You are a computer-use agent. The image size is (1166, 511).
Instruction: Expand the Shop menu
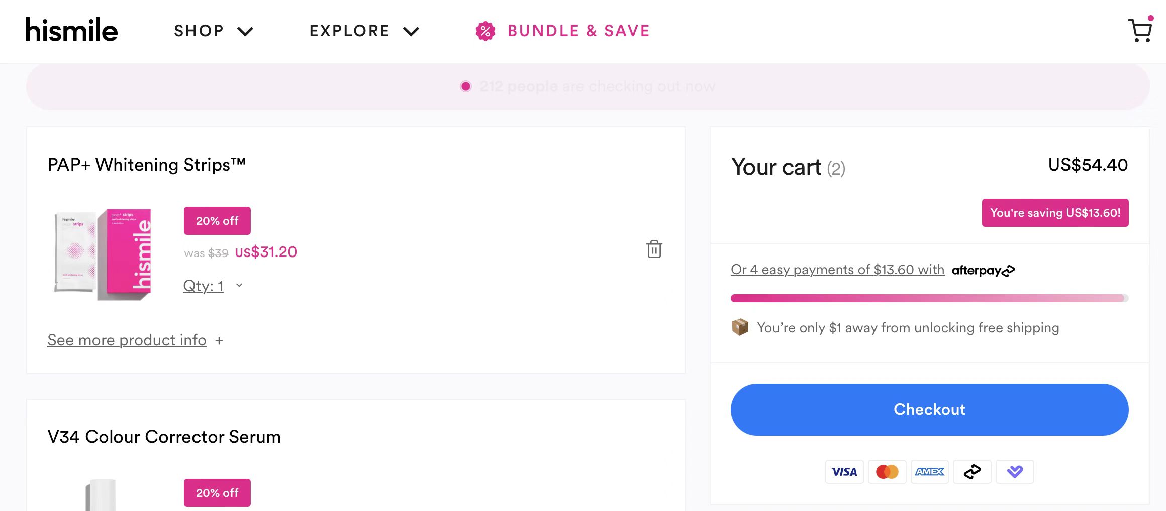213,31
